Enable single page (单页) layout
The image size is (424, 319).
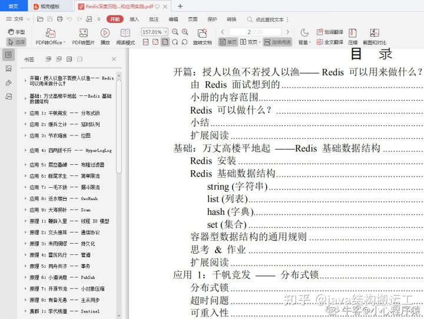pos(228,42)
